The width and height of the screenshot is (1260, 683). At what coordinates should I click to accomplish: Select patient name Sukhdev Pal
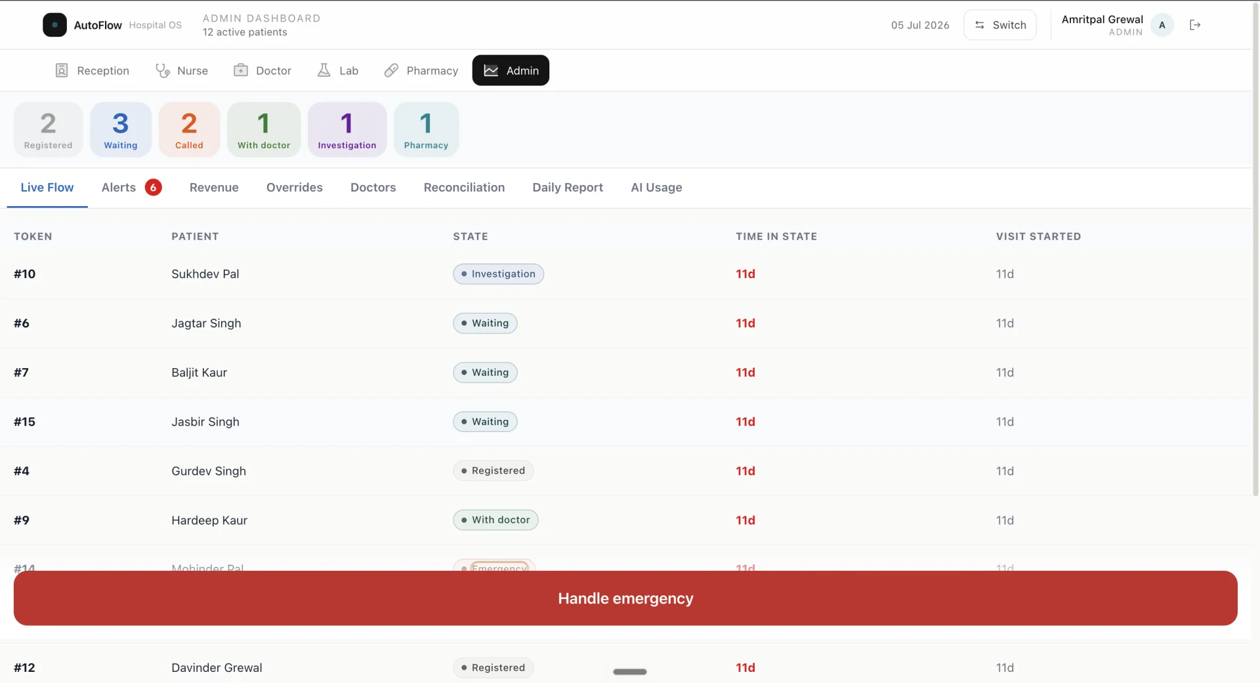pyautogui.click(x=205, y=274)
